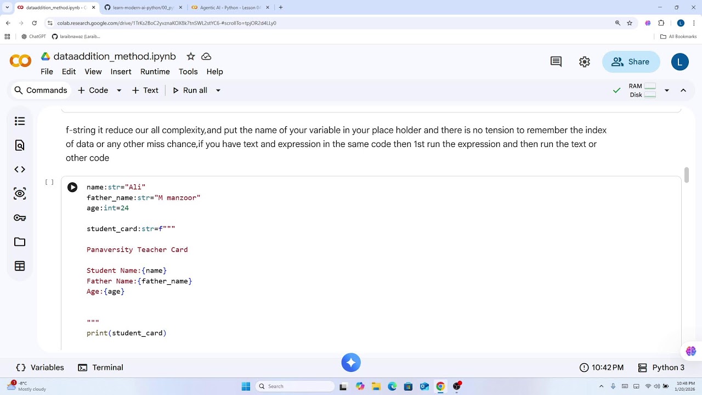The height and width of the screenshot is (395, 702).
Task: Click the 10:42 PM execution status
Action: tap(602, 368)
